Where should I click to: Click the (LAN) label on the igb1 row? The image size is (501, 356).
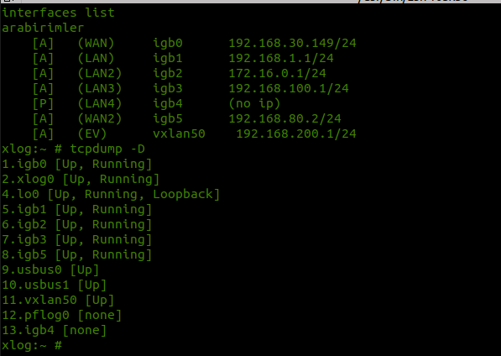pyautogui.click(x=96, y=58)
